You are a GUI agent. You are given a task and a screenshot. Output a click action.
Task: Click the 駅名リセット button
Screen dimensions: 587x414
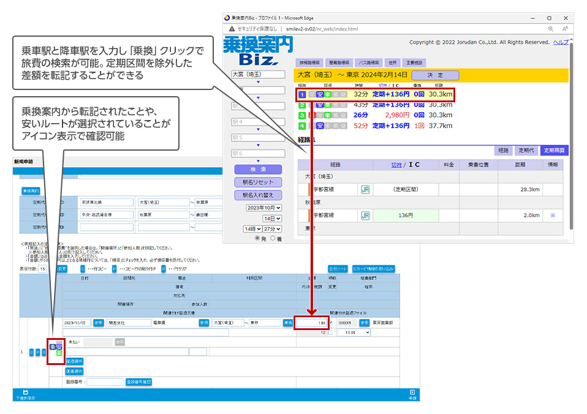pyautogui.click(x=257, y=182)
